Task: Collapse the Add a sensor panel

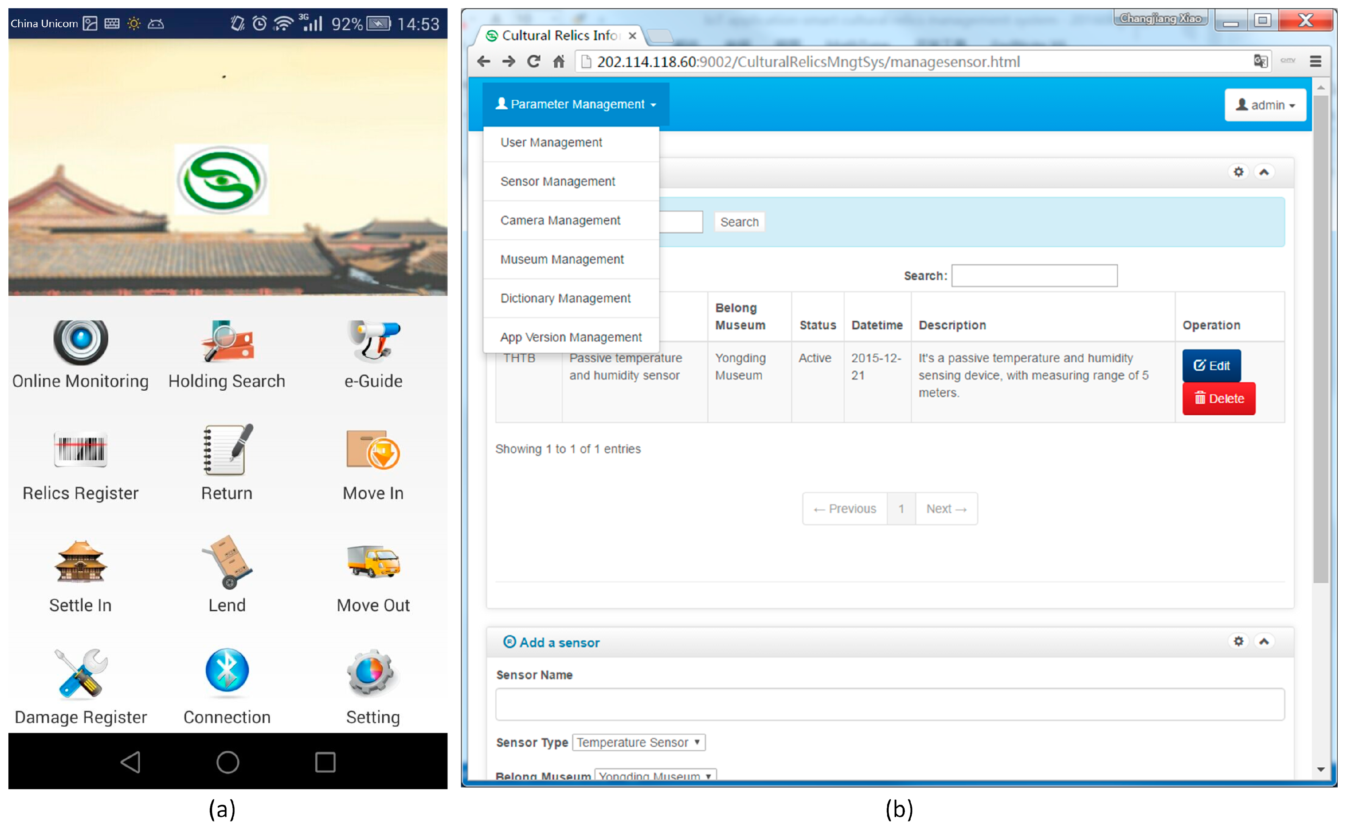Action: pyautogui.click(x=1264, y=641)
